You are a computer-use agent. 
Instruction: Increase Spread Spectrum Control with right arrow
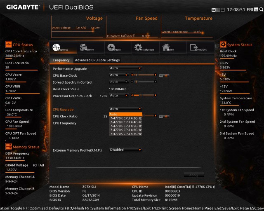[x=156, y=82]
